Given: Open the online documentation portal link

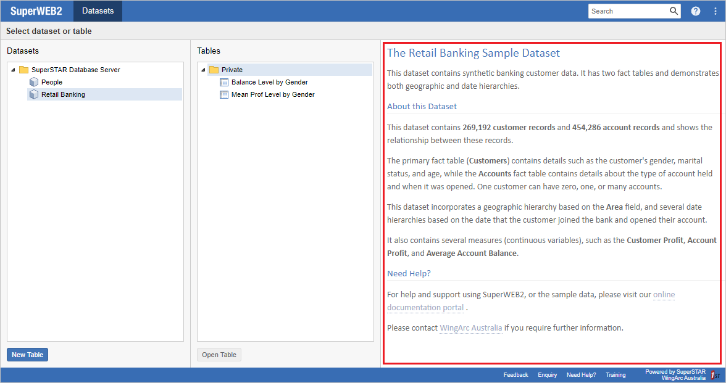Looking at the screenshot, I should point(664,294).
